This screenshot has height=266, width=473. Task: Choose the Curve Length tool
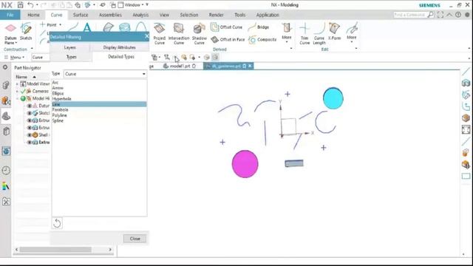(319, 33)
